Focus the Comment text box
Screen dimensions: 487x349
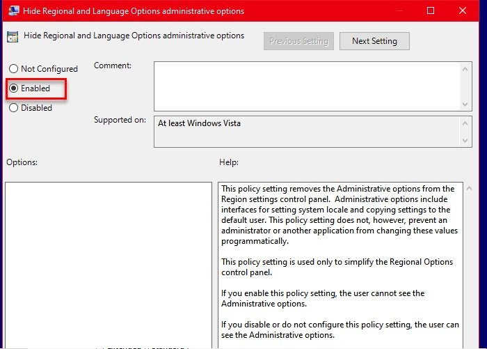coord(306,86)
